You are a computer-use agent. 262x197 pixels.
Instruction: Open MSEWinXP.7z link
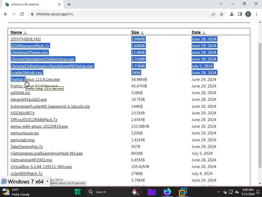click(x=23, y=113)
